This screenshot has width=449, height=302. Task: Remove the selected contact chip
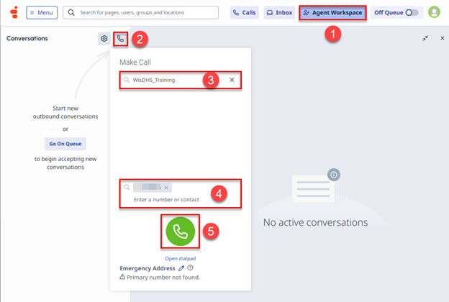tap(166, 188)
